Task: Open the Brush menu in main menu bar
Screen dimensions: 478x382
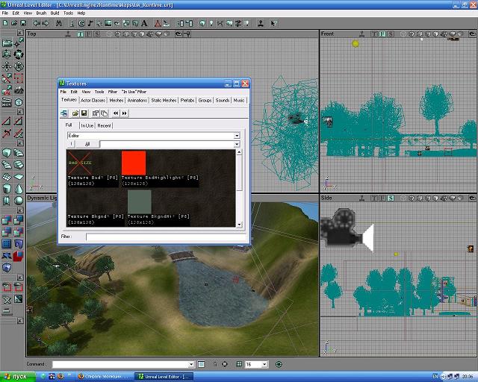Action: [41, 13]
